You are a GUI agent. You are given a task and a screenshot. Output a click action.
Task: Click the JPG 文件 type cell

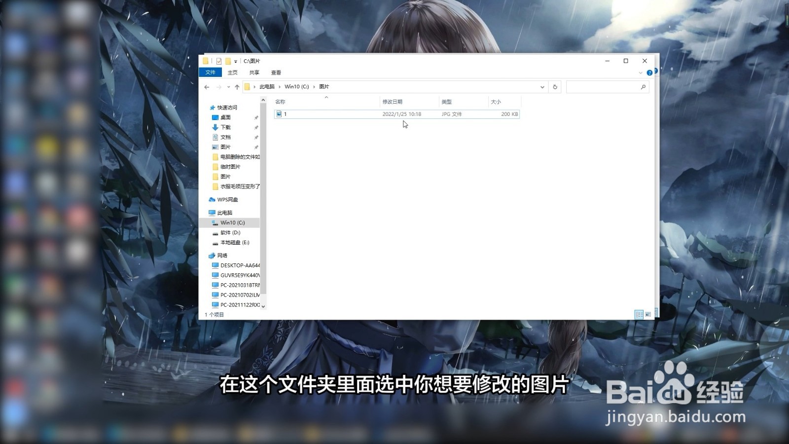pyautogui.click(x=452, y=114)
